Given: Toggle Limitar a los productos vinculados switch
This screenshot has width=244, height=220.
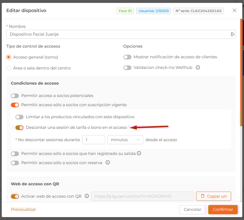Looking at the screenshot, I should pos(19,117).
